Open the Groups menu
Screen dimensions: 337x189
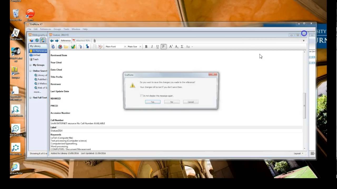click(57, 29)
